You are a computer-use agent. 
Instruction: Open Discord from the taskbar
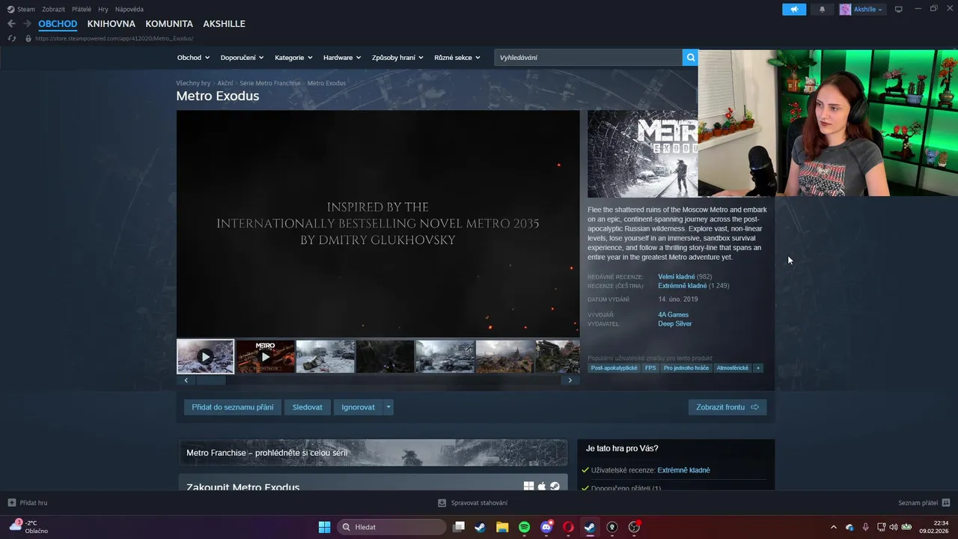tap(546, 527)
